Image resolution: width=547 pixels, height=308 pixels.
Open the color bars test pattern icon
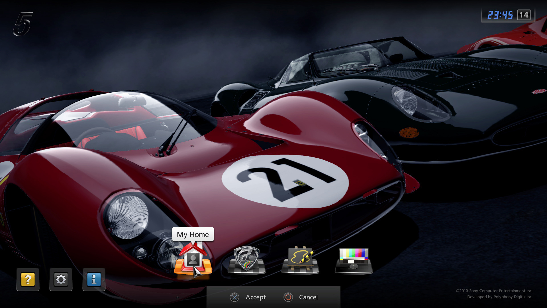click(x=354, y=260)
